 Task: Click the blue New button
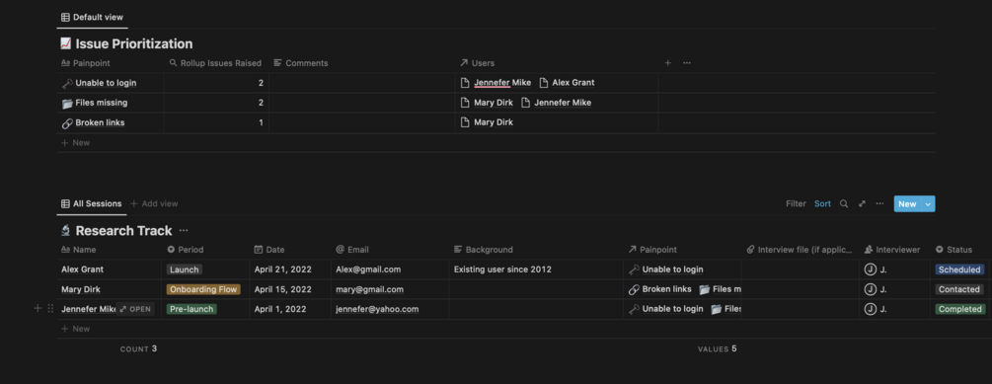[x=907, y=203]
